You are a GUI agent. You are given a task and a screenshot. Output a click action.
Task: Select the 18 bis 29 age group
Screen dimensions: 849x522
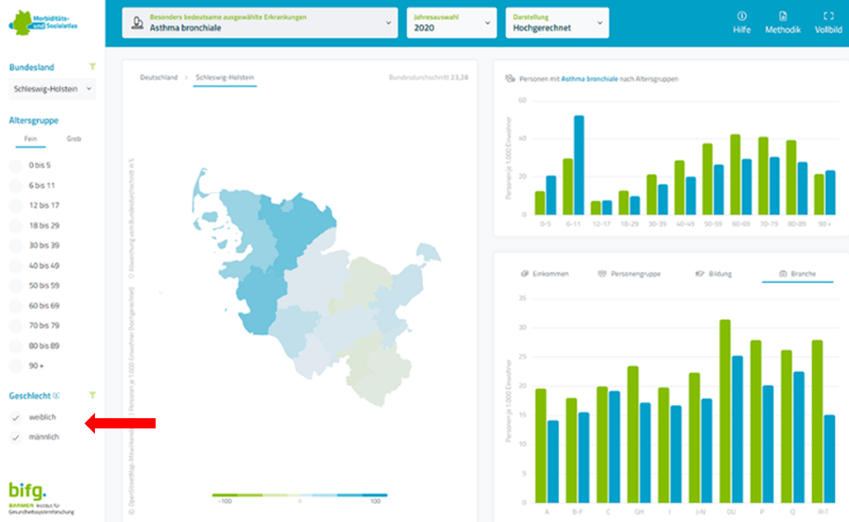pyautogui.click(x=16, y=226)
